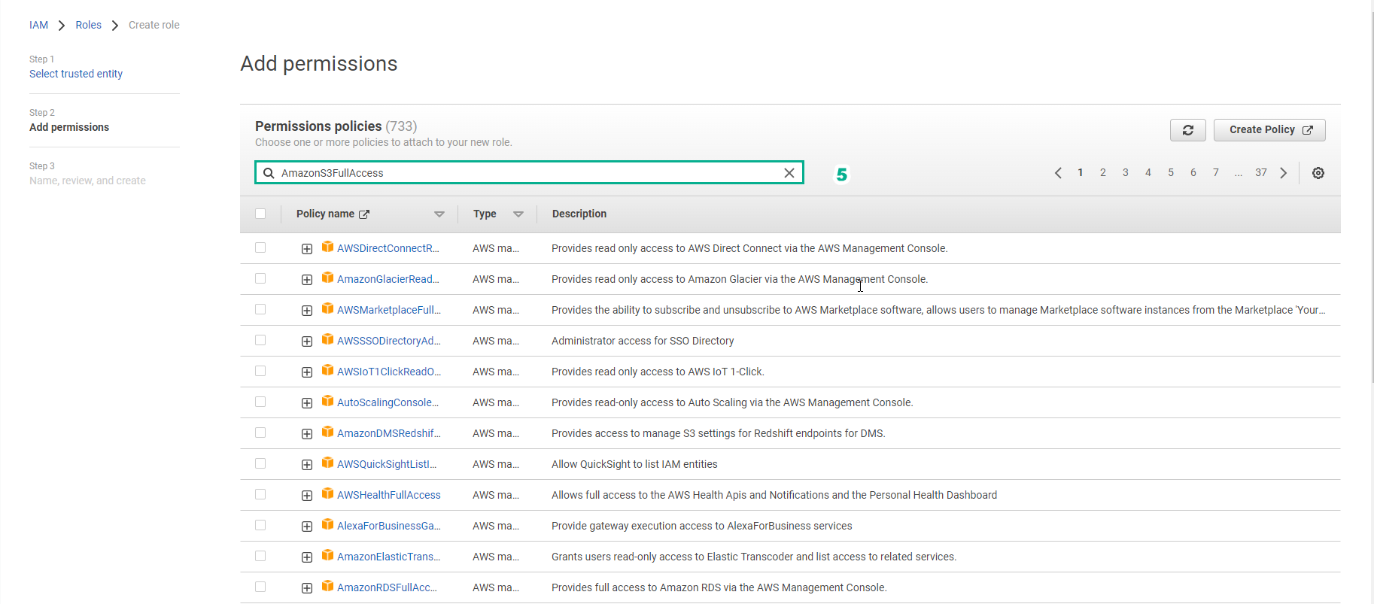Viewport: 1374px width, 604px height.
Task: Click the orange box icon for AmazonGlacierRead...
Action: [327, 278]
